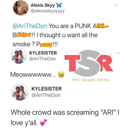Click THE SHADE ROOM caption text
121x132 pixels.
pos(91,80)
